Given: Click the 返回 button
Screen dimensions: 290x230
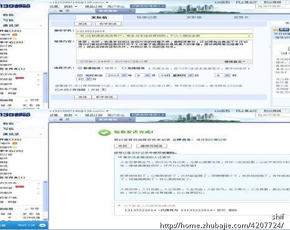Looking at the screenshot, I should point(123,146).
